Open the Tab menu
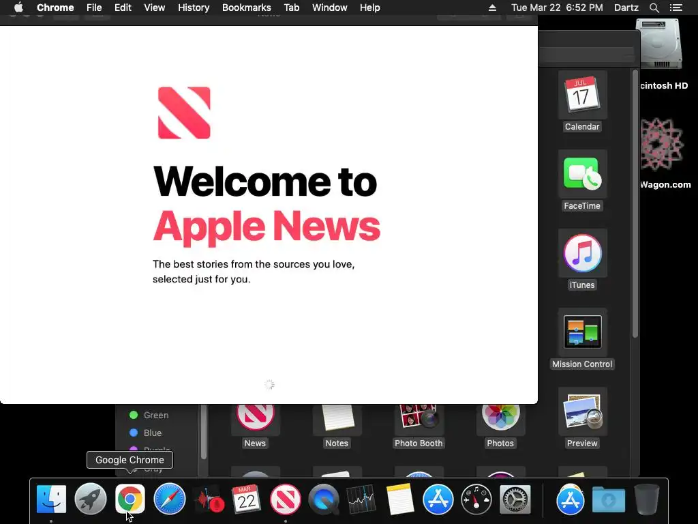698x524 pixels. click(292, 8)
